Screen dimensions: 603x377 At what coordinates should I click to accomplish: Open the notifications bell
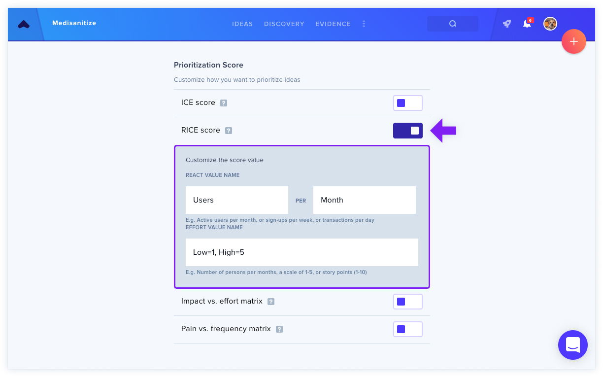(x=527, y=23)
